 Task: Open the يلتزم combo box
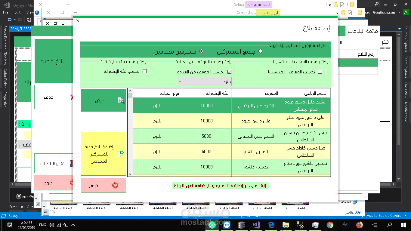click(x=205, y=82)
